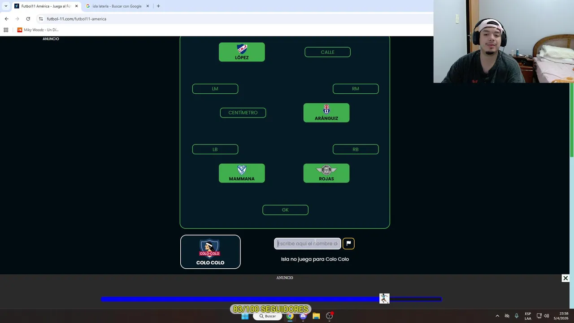Image resolution: width=574 pixels, height=323 pixels.
Task: Open Chrome from the taskbar
Action: (x=290, y=316)
